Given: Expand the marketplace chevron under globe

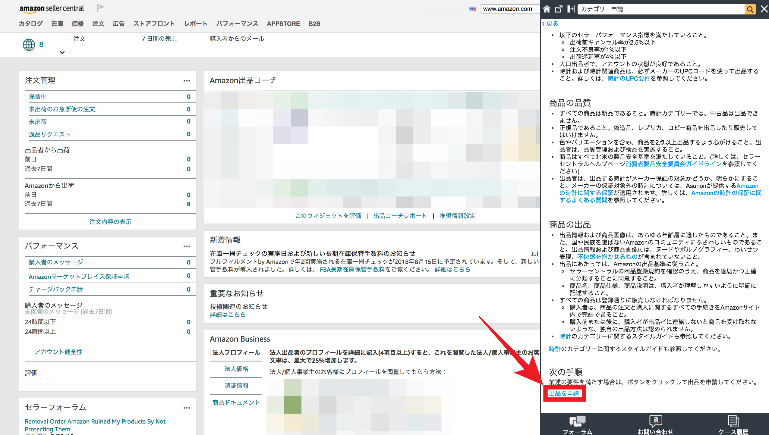Looking at the screenshot, I should 62,52.
